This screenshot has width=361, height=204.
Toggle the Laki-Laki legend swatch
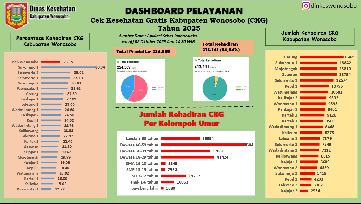[154, 90]
